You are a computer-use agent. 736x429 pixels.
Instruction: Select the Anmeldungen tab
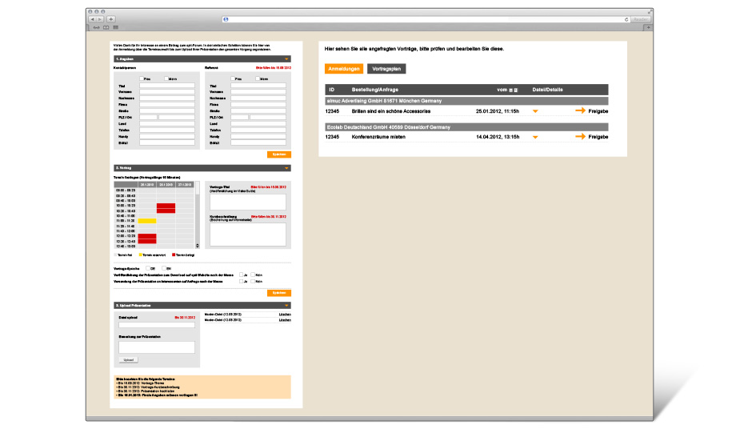point(344,70)
